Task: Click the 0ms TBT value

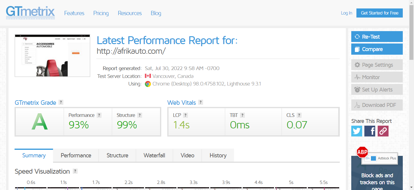Action: click(x=240, y=125)
